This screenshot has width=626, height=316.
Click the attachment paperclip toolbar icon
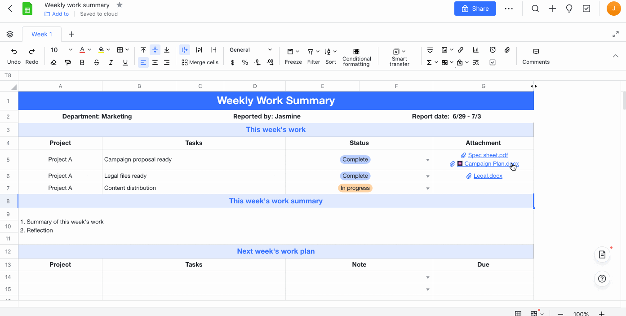click(x=507, y=50)
